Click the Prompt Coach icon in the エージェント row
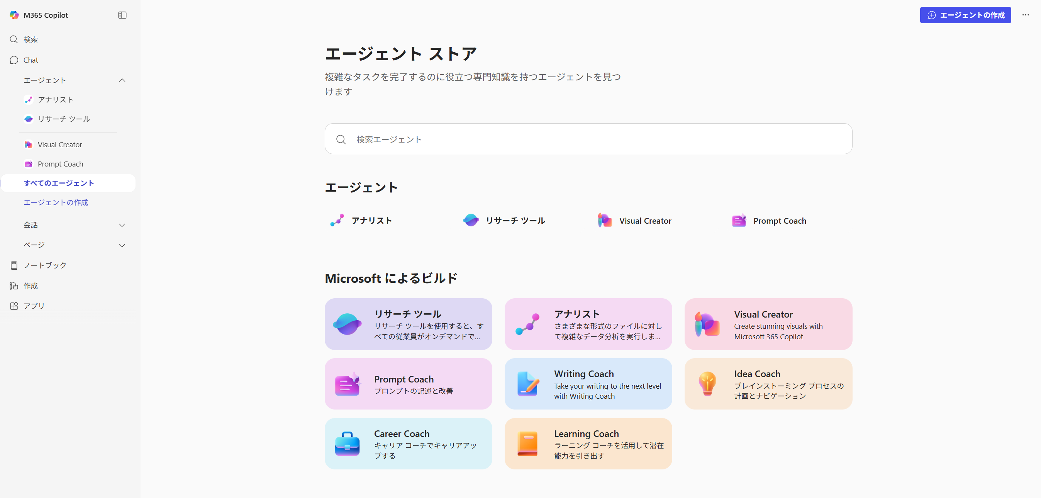 pos(739,220)
